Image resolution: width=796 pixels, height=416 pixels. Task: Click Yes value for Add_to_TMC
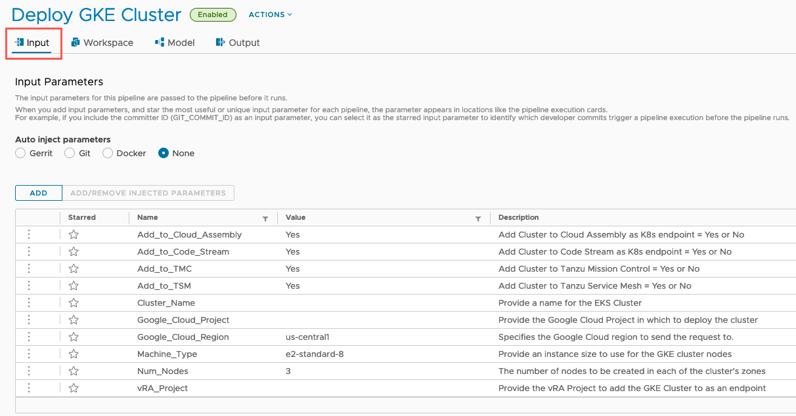293,268
